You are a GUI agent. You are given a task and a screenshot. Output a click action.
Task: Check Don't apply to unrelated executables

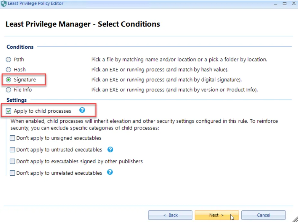click(x=12, y=173)
